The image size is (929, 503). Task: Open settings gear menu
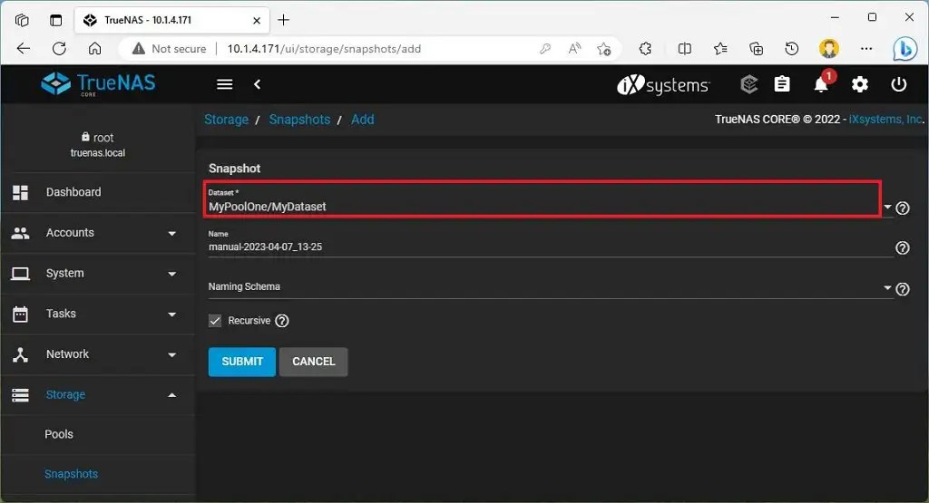tap(860, 84)
